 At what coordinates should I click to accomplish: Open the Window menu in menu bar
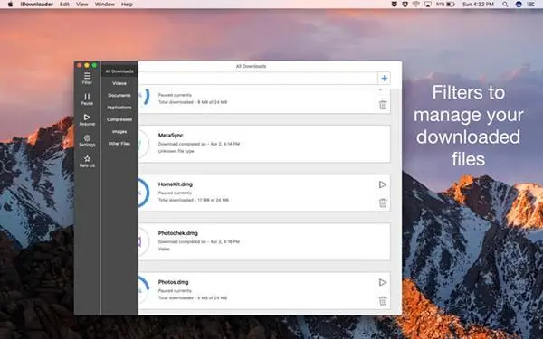pos(105,5)
